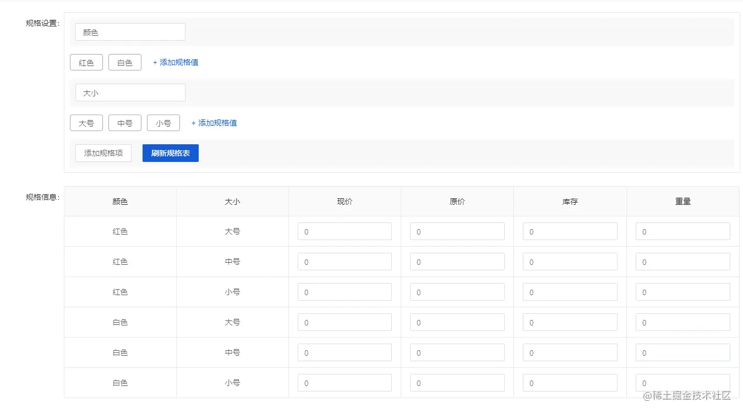
Task: Focus 库存 input for 红色 大号
Action: 570,231
